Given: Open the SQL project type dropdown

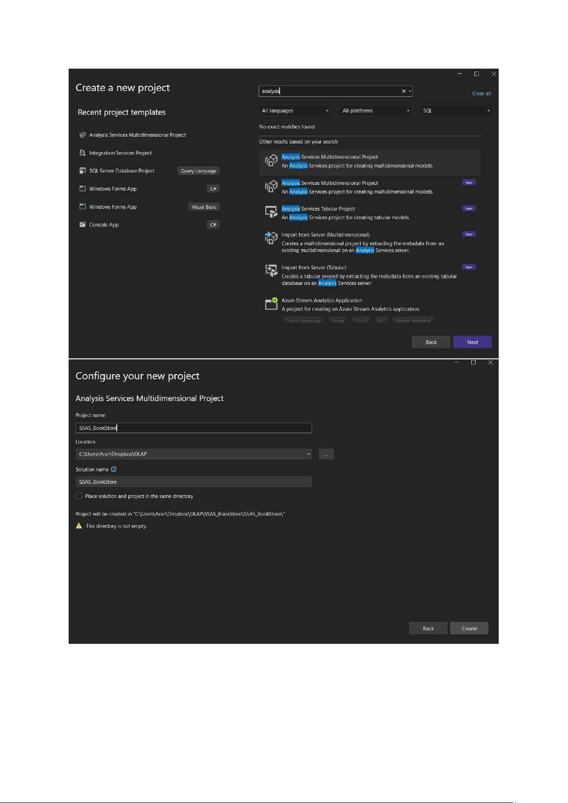Looking at the screenshot, I should (x=456, y=111).
